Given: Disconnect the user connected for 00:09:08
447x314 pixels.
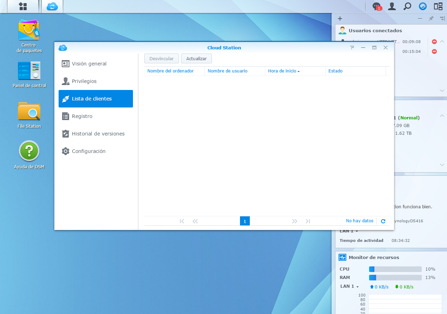Looking at the screenshot, I should click(434, 42).
